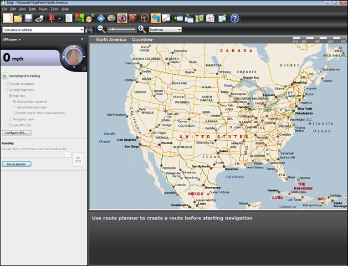The width and height of the screenshot is (348, 266).
Task: Show the legend and overview list icon
Action: tap(69, 18)
